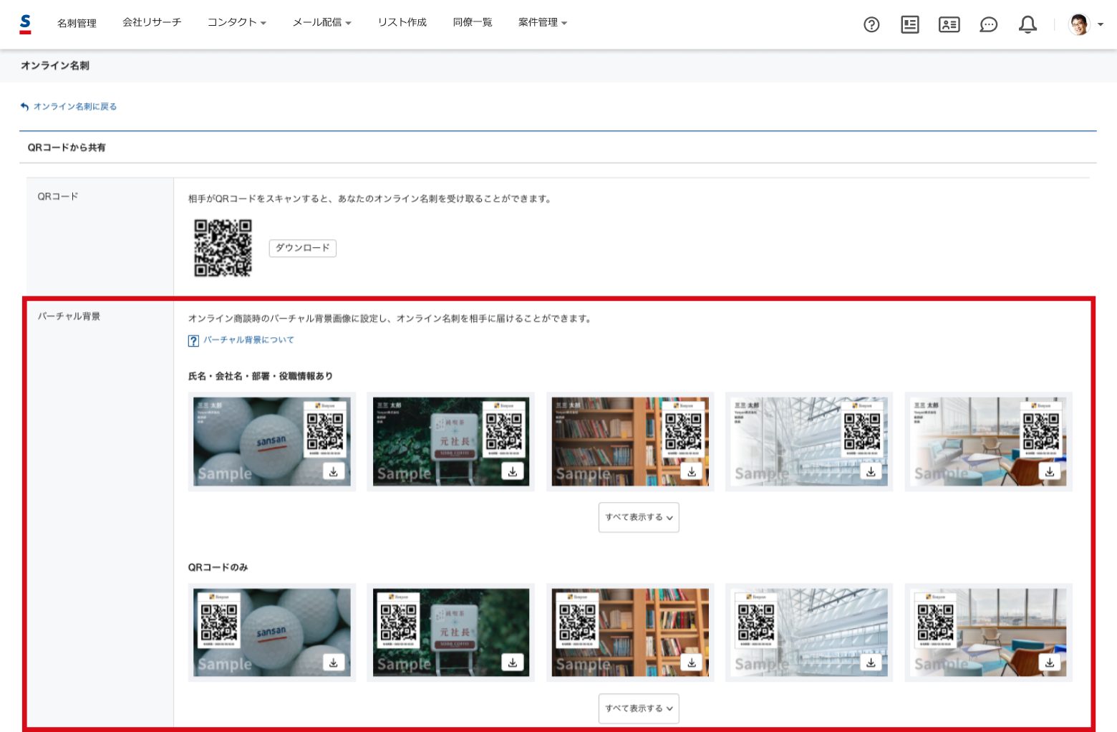Click the QRコードのみ heading
Viewport: 1117px width, 732px height.
218,567
